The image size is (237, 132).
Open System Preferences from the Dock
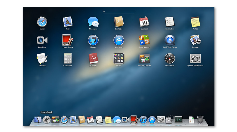(161, 120)
